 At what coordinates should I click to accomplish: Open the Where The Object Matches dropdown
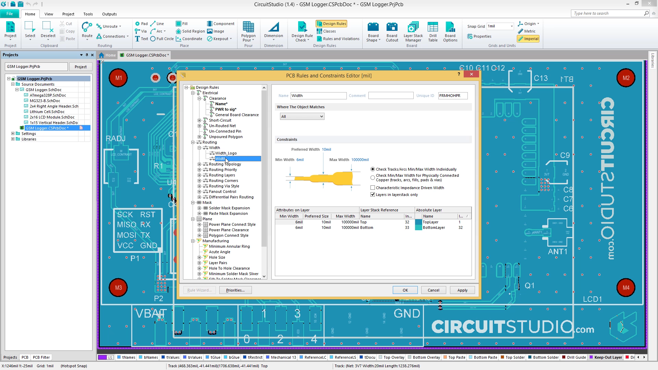click(x=321, y=116)
